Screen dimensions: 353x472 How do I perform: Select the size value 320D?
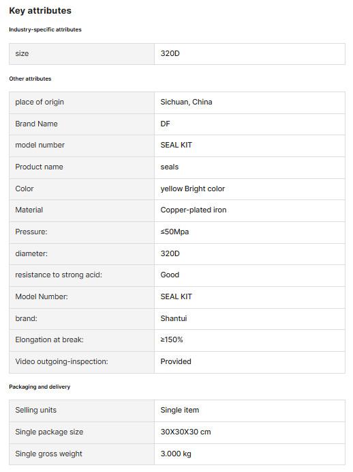click(x=170, y=53)
